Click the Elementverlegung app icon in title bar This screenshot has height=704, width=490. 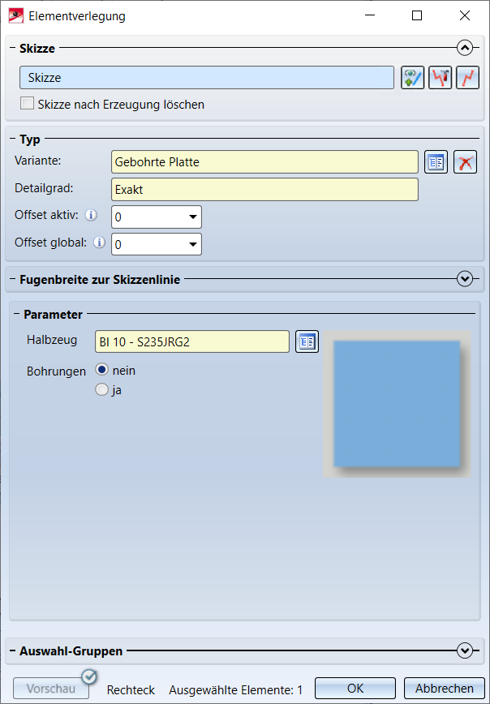pyautogui.click(x=16, y=15)
